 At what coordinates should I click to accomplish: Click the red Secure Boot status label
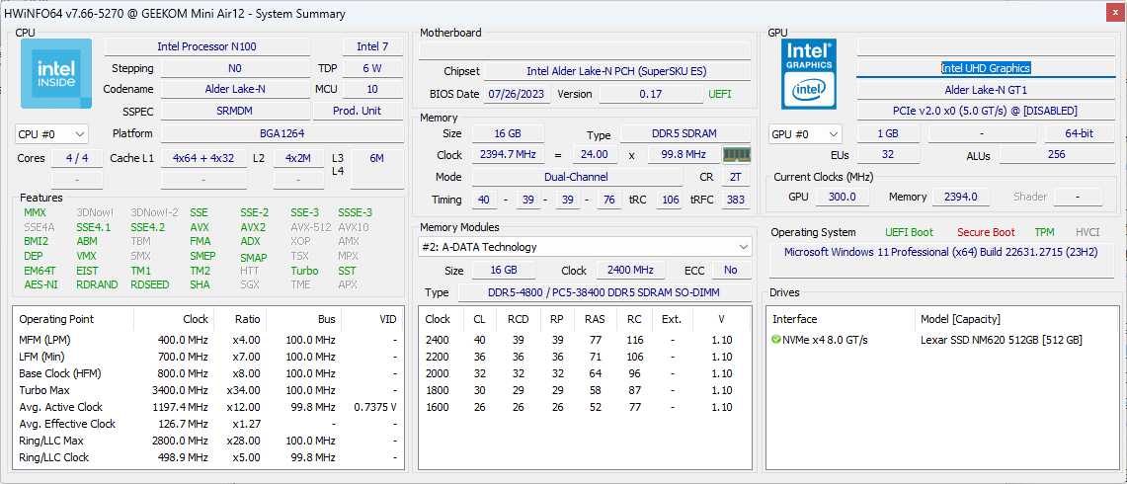coord(986,232)
